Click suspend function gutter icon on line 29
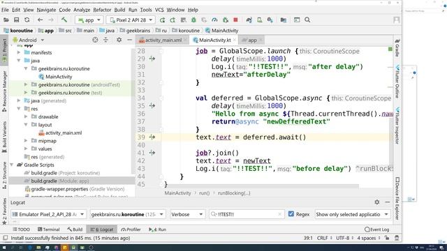 click(152, 59)
